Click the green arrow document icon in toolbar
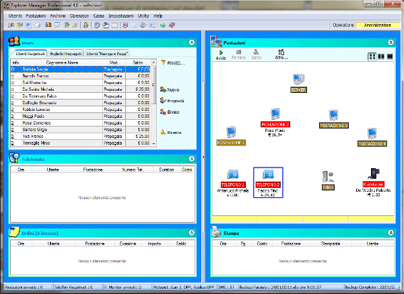The height and width of the screenshot is (294, 404). 67,26
